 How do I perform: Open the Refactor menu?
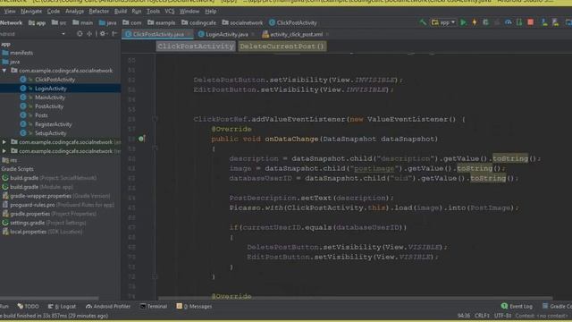[x=99, y=12]
